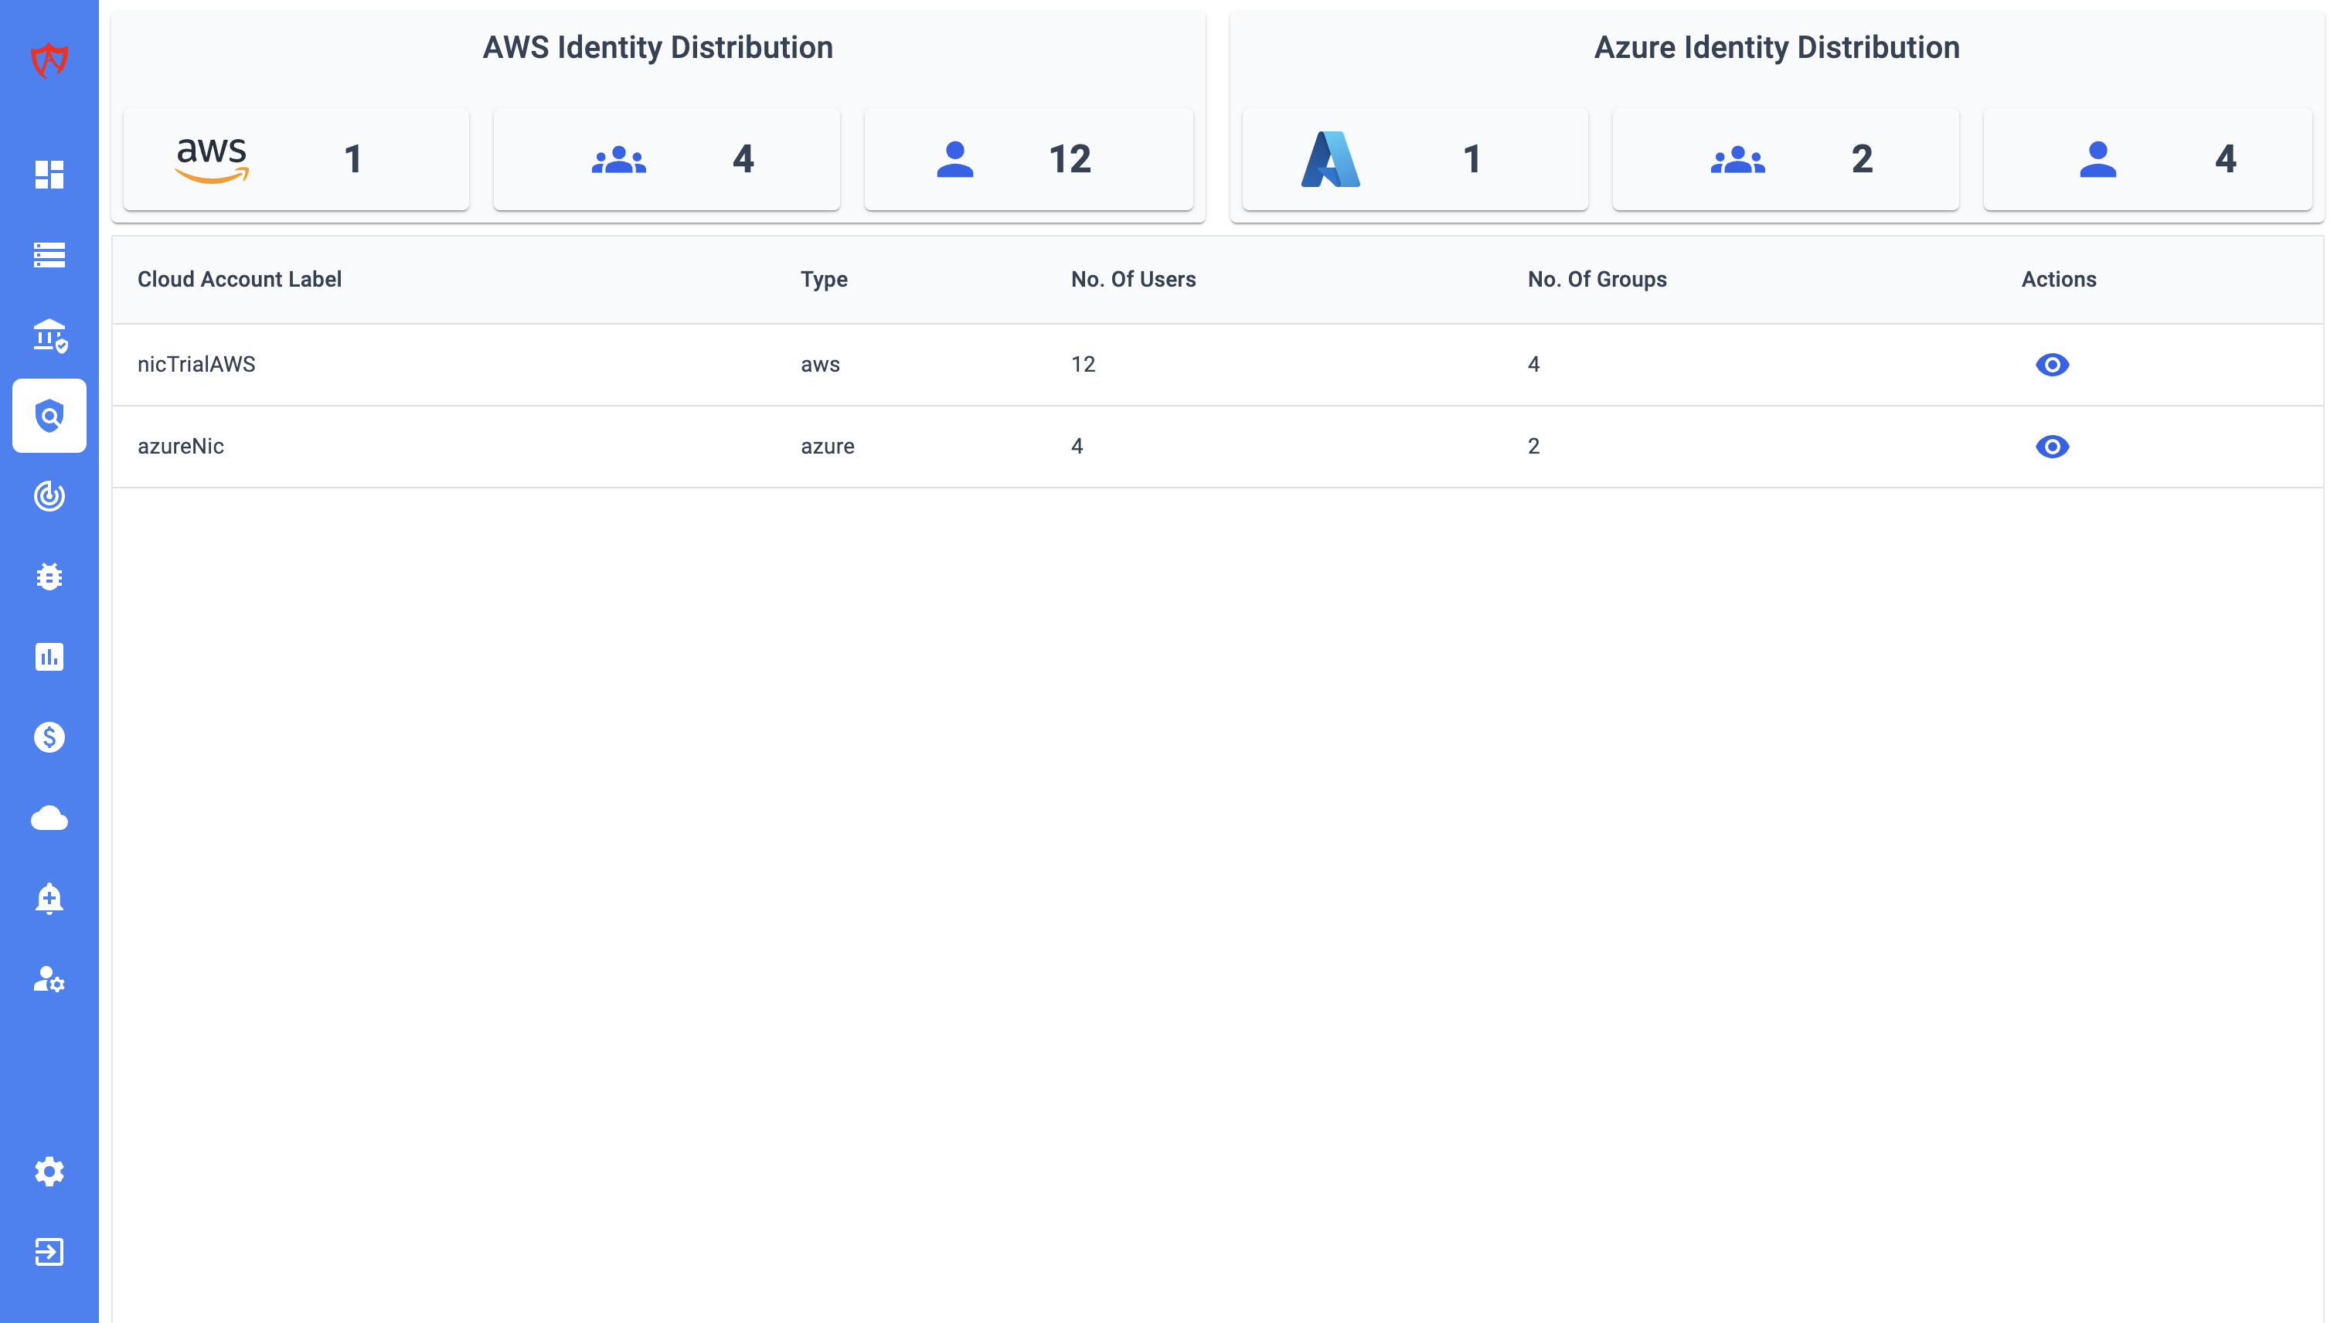Click the Azure users card showing 4
Screen dimensions: 2334x1323
pos(2148,159)
